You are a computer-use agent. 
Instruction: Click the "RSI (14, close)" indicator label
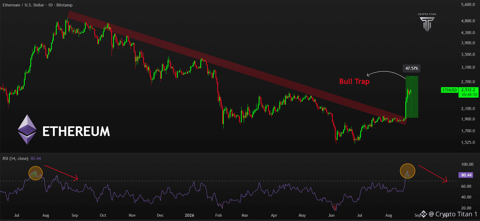[15, 159]
